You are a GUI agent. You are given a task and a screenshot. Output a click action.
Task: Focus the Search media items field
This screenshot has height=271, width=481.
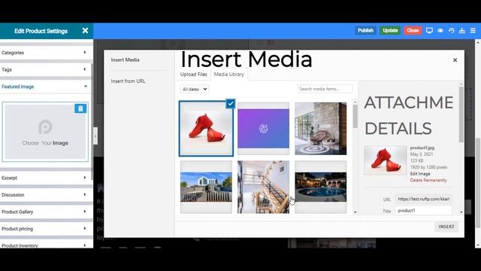point(325,89)
